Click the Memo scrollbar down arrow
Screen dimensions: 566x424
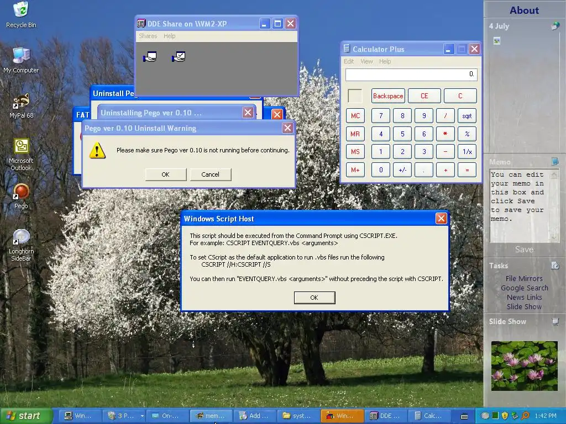[x=554, y=237]
